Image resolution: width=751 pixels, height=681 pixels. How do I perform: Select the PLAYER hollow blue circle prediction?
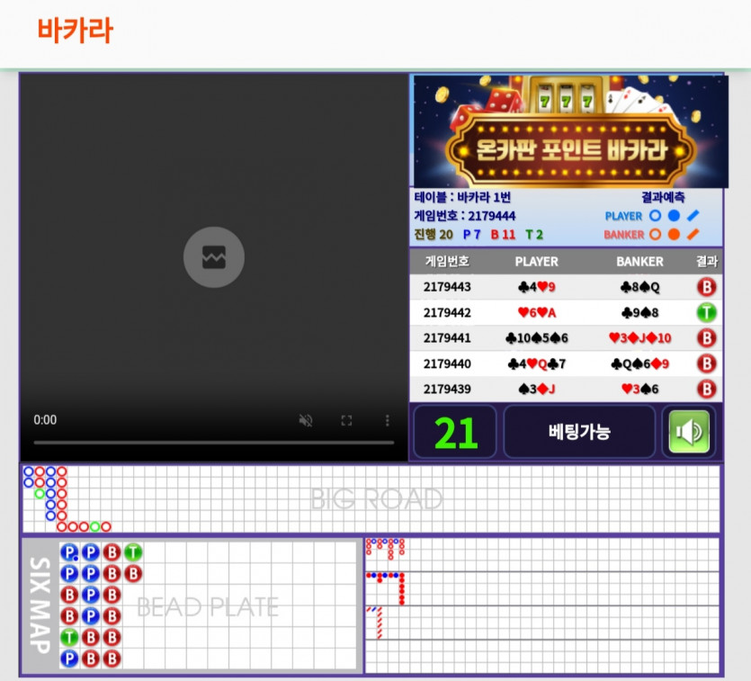click(655, 216)
